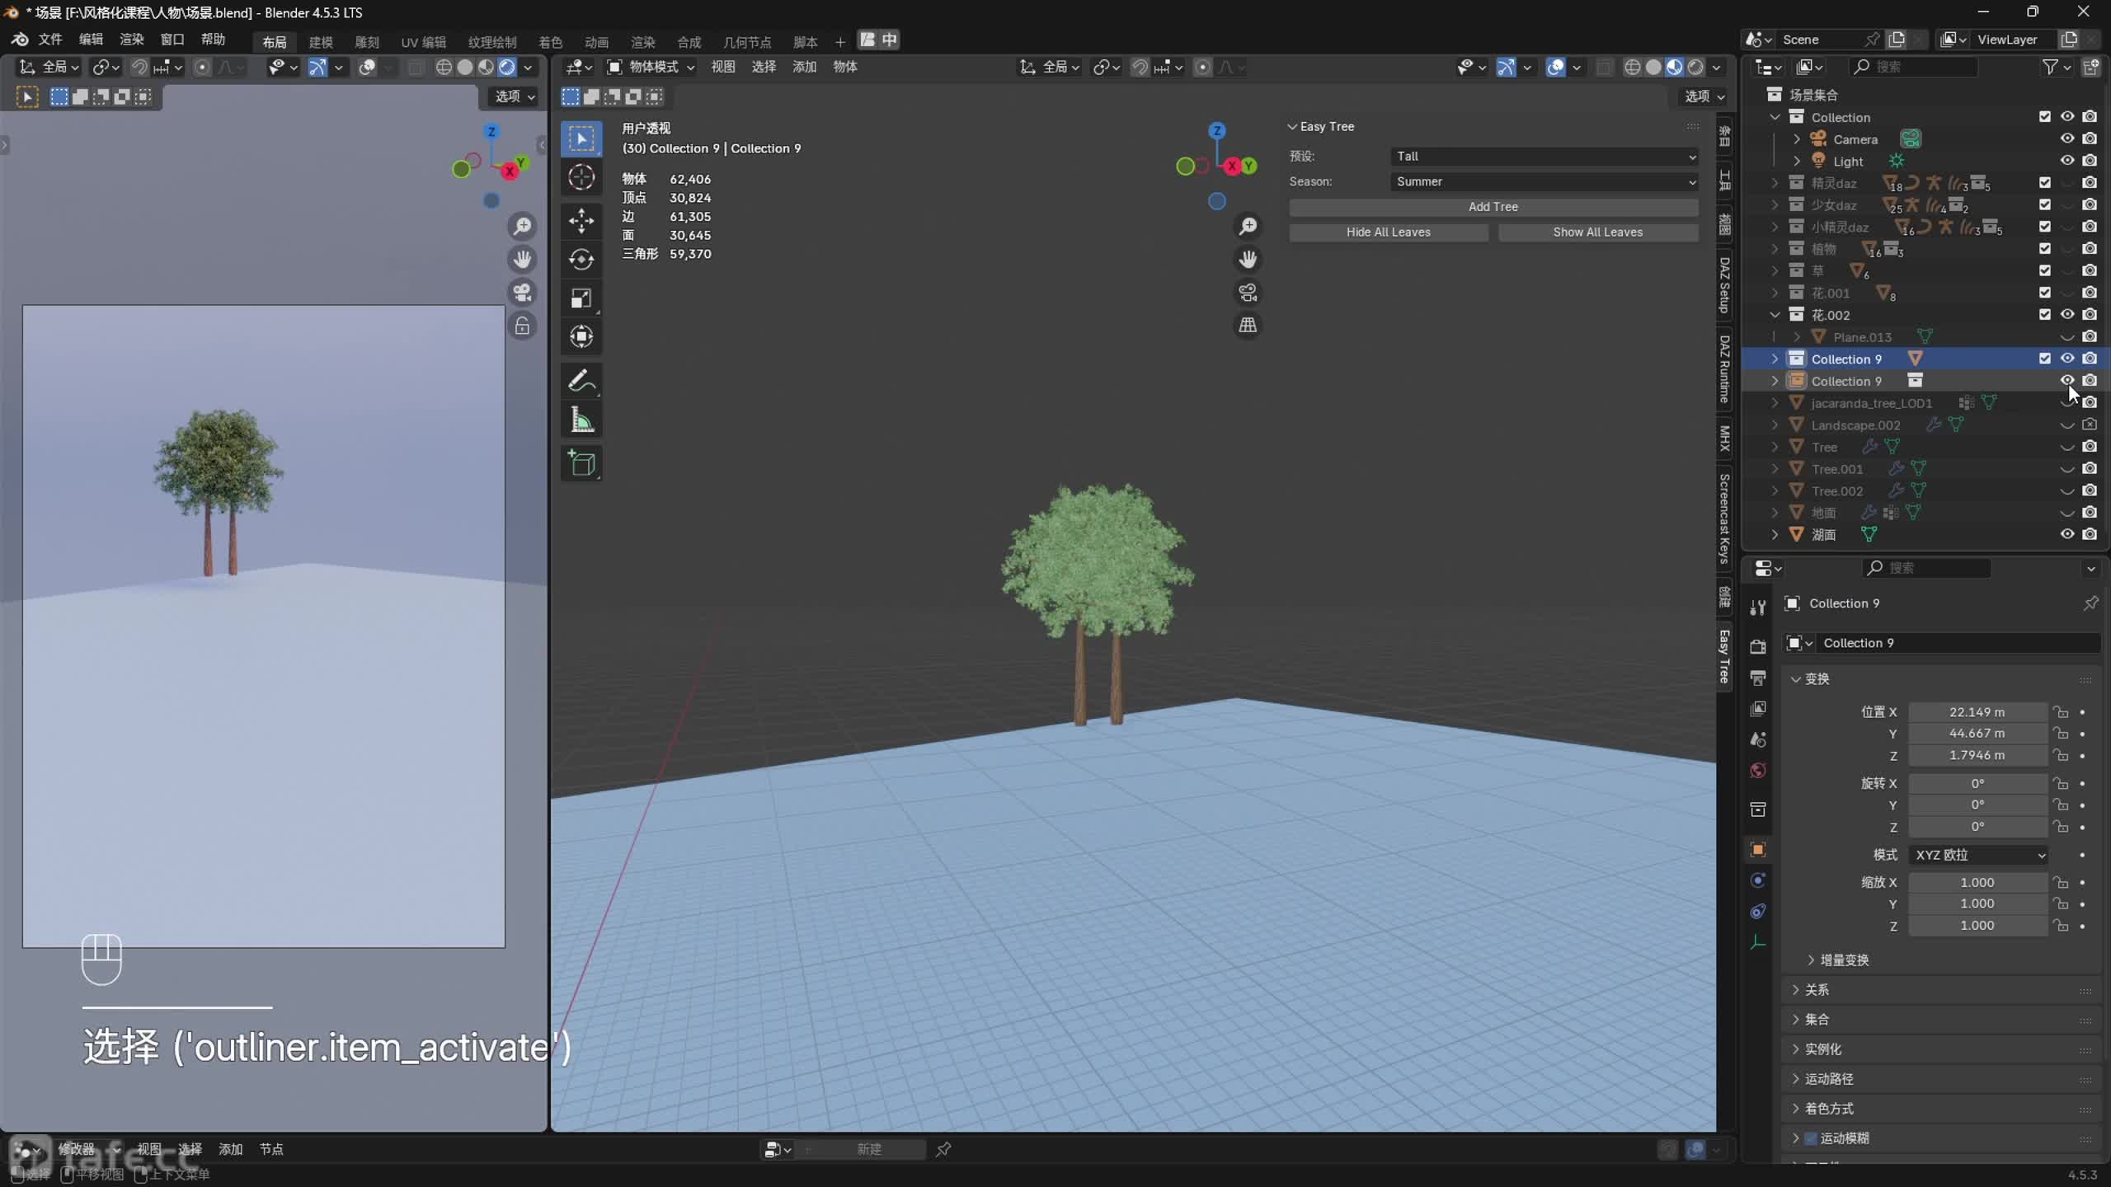Screen dimensions: 2111x1187
Task: Open the Season dropdown set to Summer
Action: pyautogui.click(x=1544, y=181)
